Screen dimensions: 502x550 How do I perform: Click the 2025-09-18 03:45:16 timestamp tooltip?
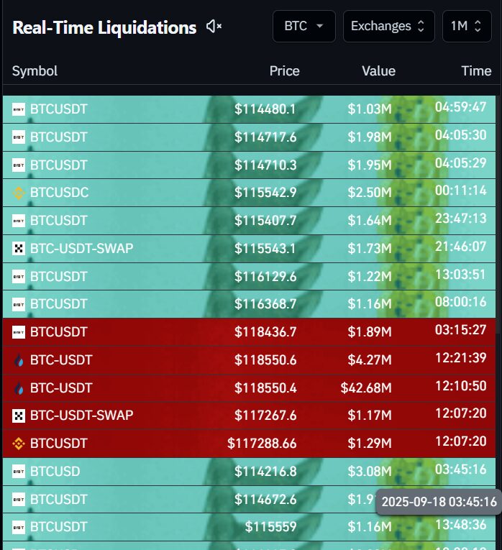[x=439, y=502]
